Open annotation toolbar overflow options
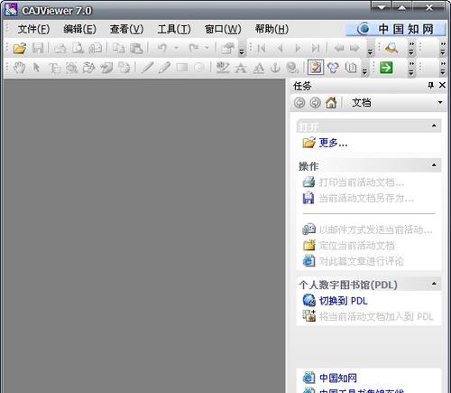The height and width of the screenshot is (393, 451). click(364, 71)
